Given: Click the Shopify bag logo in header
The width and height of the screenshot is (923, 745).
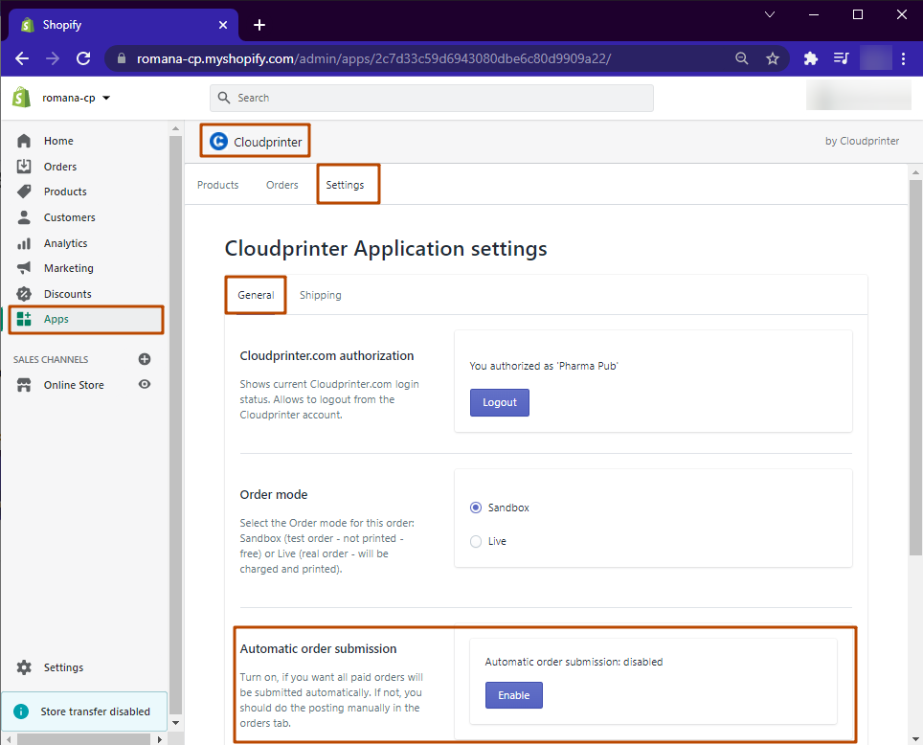Looking at the screenshot, I should click(21, 97).
